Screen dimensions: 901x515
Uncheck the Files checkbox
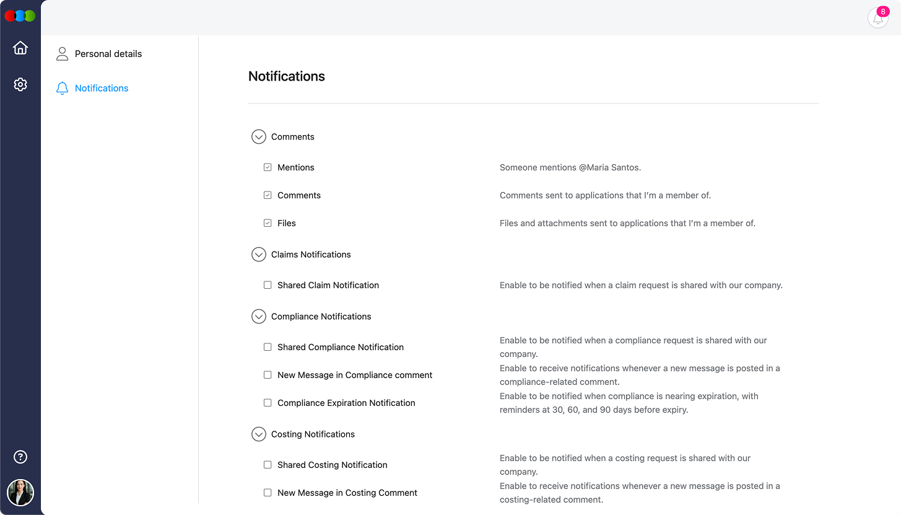click(268, 222)
